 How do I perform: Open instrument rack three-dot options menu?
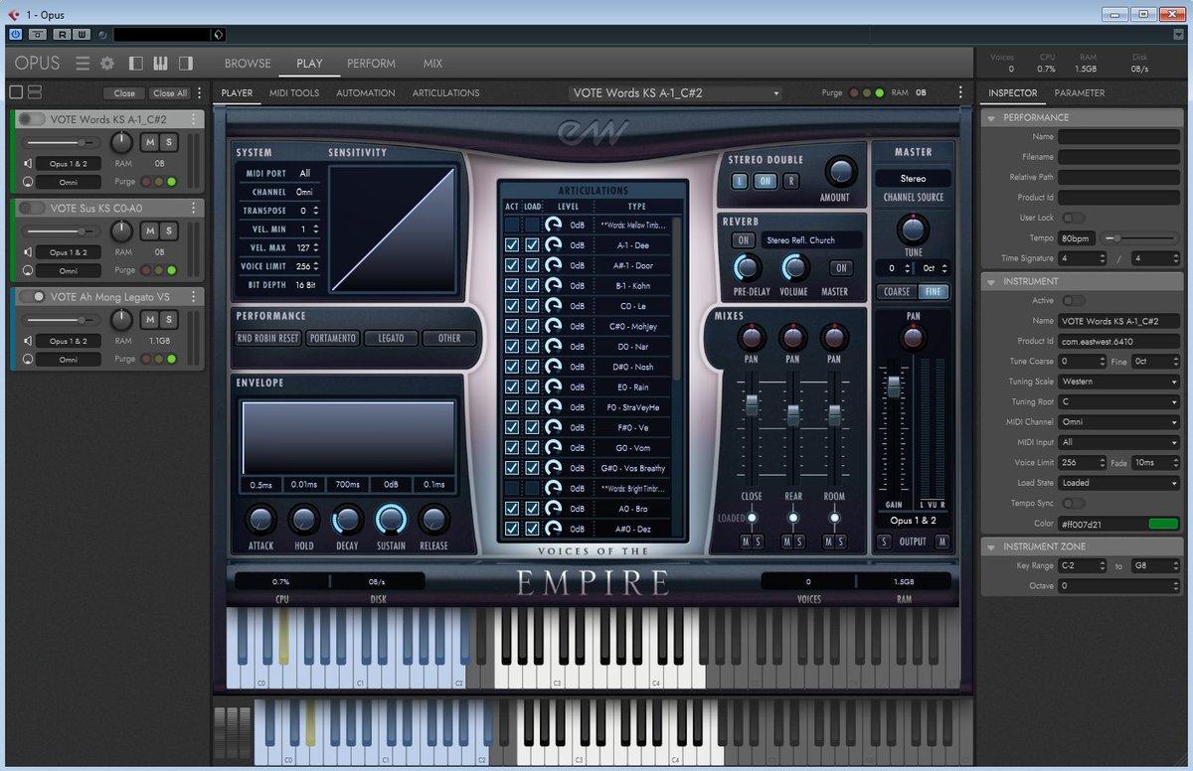(200, 92)
